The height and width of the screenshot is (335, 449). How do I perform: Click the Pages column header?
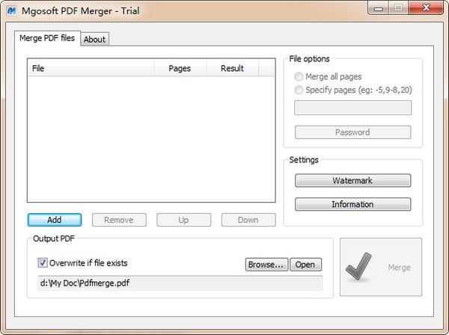180,68
